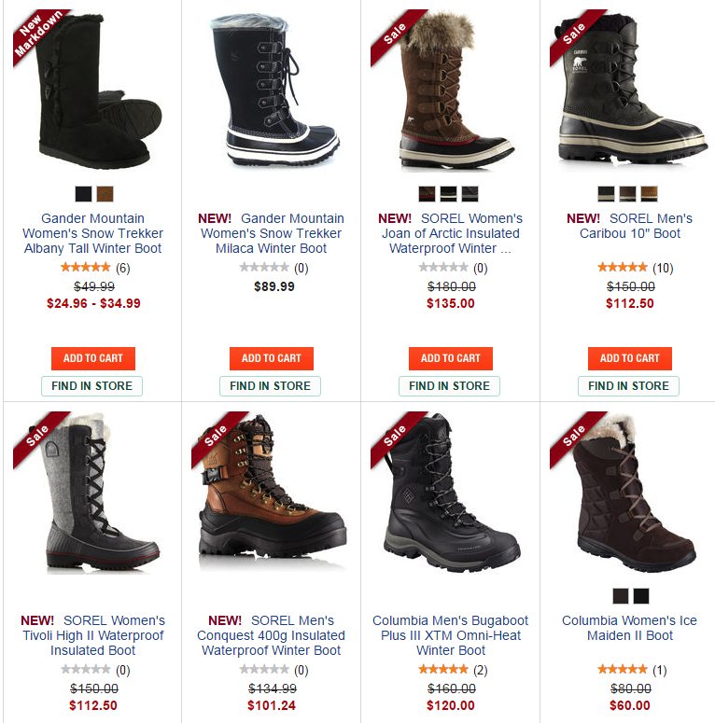Select black swatch for Albany Tall Boot

(x=83, y=194)
